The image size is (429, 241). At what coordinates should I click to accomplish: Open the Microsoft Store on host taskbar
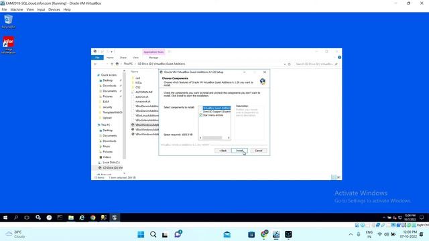(x=251, y=234)
